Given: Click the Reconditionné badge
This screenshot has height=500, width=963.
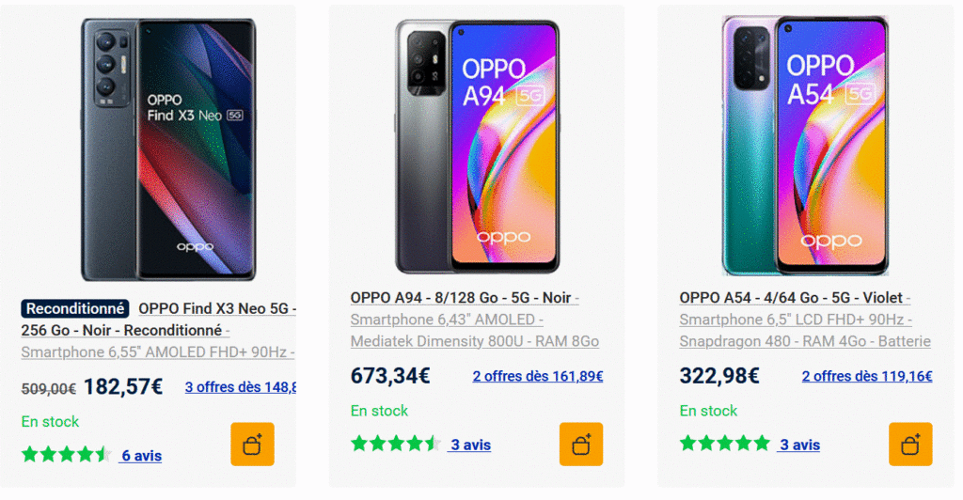Looking at the screenshot, I should pyautogui.click(x=75, y=308).
